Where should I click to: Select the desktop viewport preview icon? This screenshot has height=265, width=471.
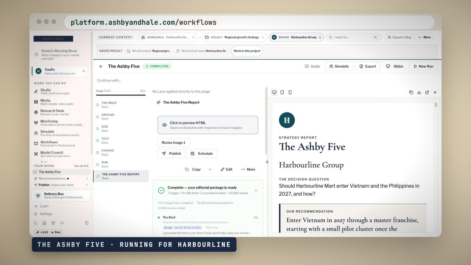(x=274, y=92)
